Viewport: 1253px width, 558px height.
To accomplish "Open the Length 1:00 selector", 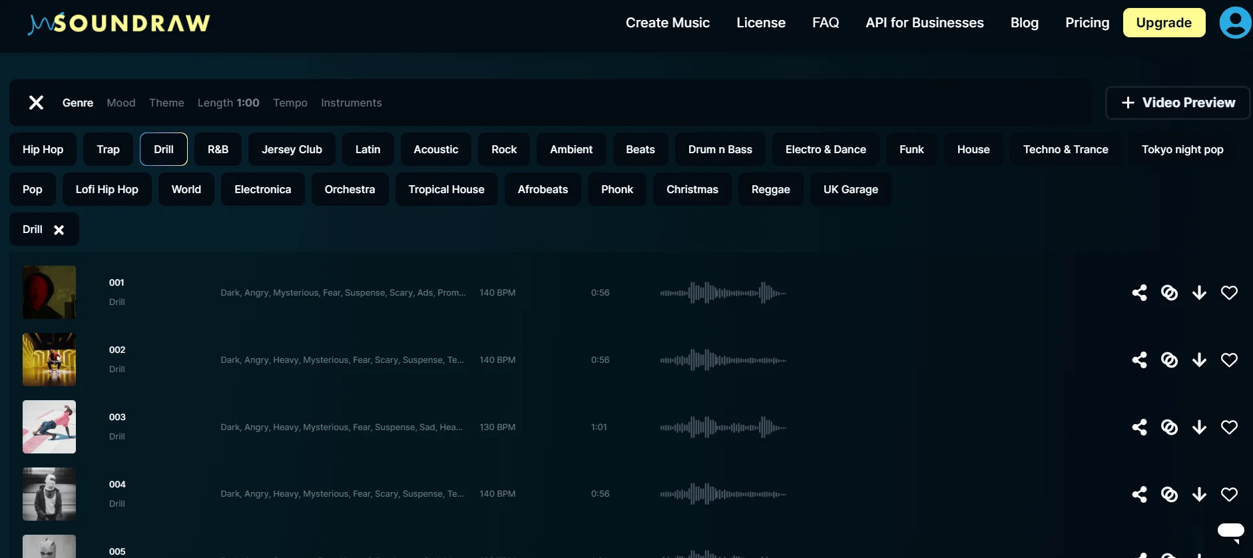I will click(228, 103).
